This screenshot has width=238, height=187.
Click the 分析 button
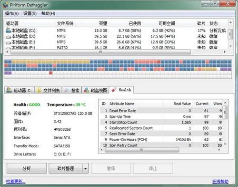pyautogui.click(x=27, y=168)
